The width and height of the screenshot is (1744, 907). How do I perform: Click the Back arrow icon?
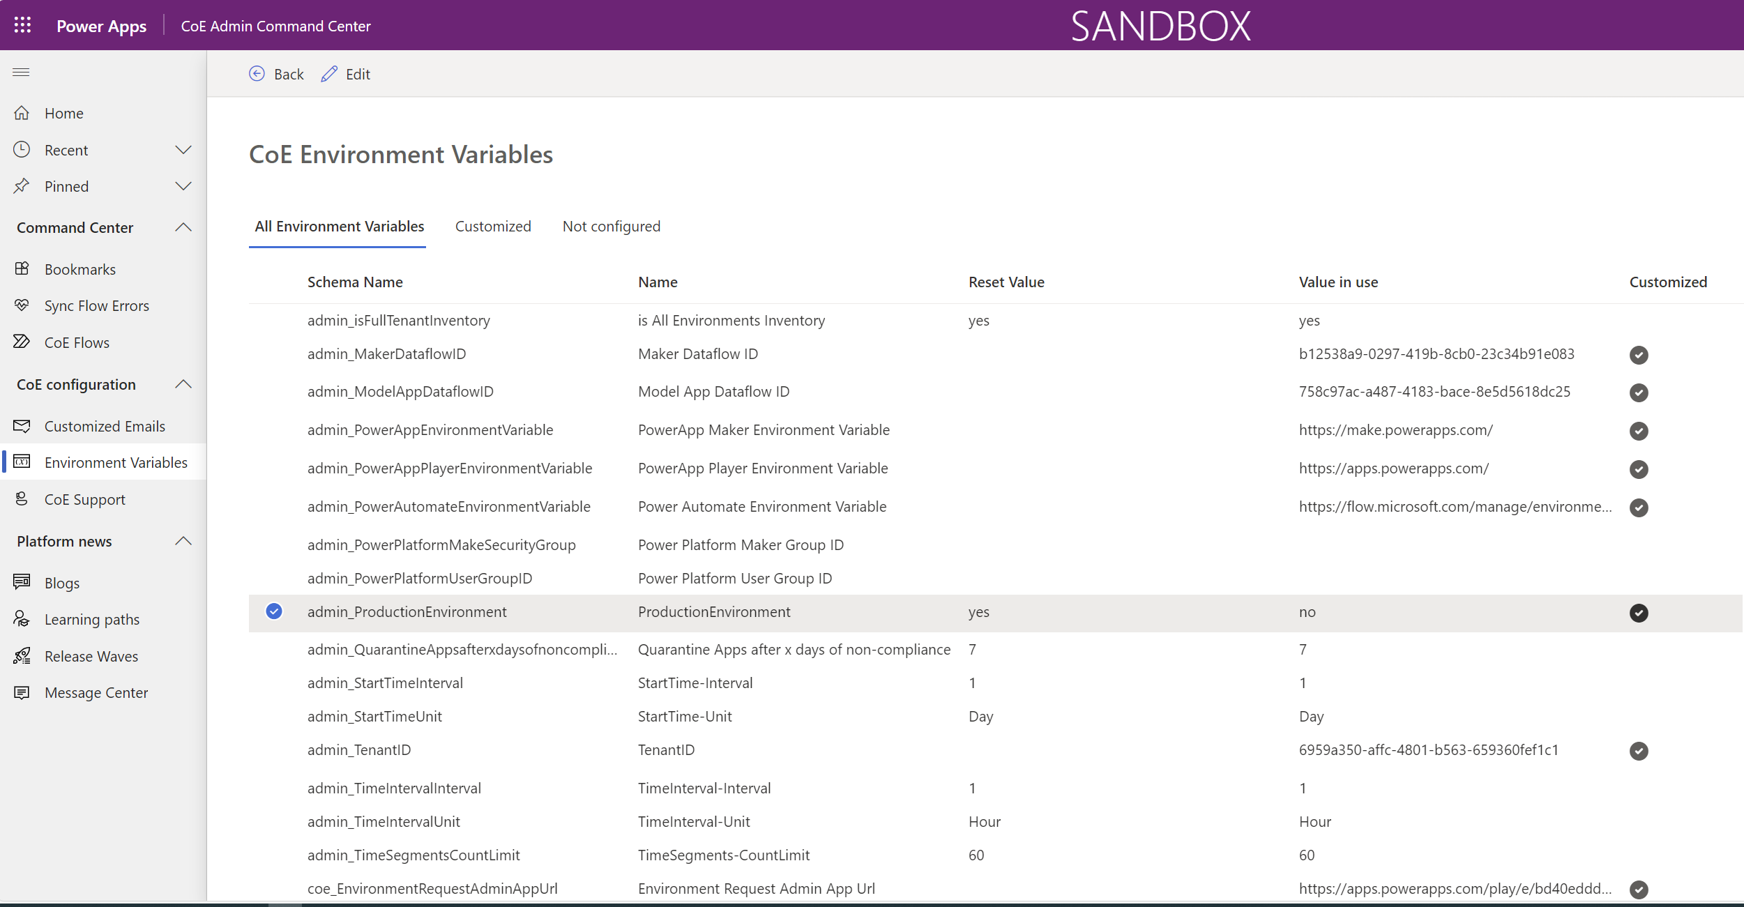pyautogui.click(x=257, y=74)
